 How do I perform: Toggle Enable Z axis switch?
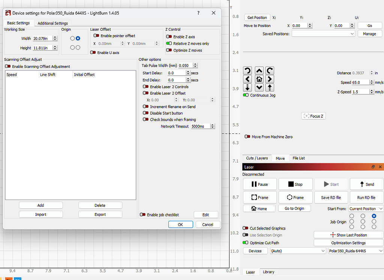pos(169,37)
